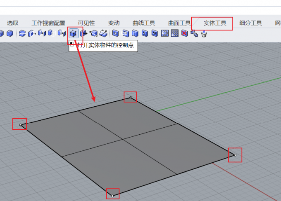Select the 实体工具 tab
Viewport: 281px width, 201px height.
pos(215,23)
